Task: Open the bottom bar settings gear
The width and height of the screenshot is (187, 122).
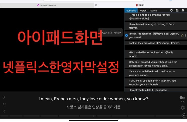Action: point(183,108)
